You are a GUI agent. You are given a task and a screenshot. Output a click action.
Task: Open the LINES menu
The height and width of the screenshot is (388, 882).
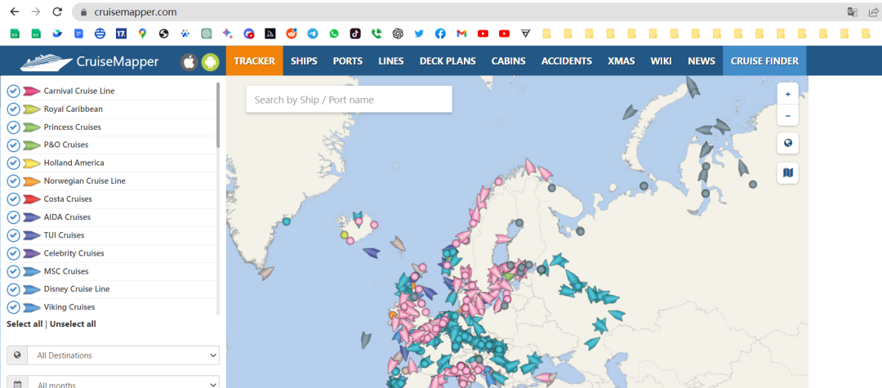(391, 61)
